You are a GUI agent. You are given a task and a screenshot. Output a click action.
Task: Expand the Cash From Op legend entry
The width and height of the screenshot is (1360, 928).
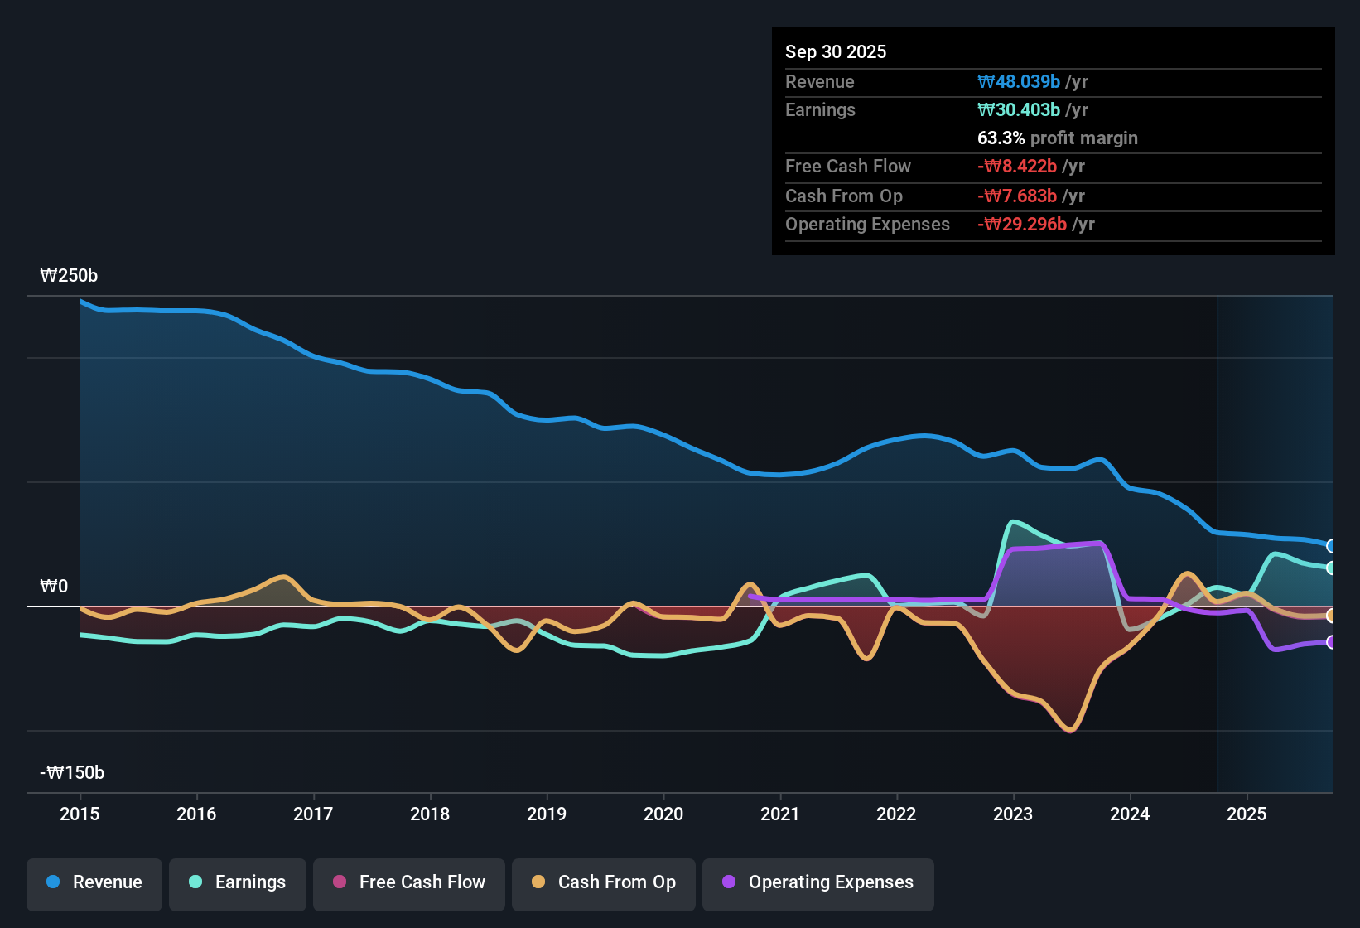click(x=603, y=882)
